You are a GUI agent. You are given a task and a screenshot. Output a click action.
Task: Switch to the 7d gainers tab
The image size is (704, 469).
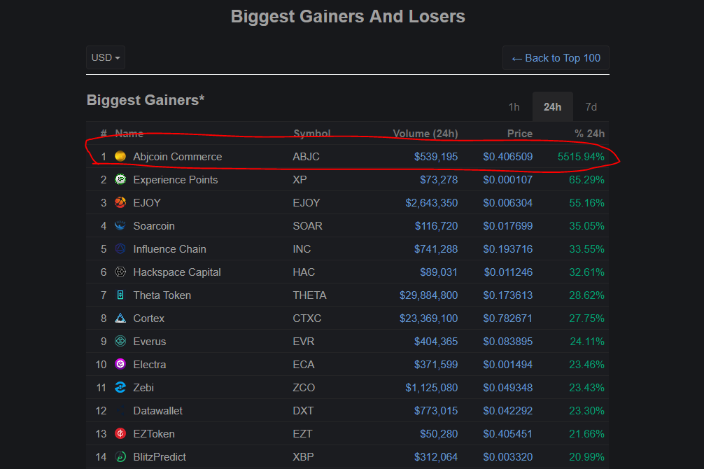[x=591, y=107]
